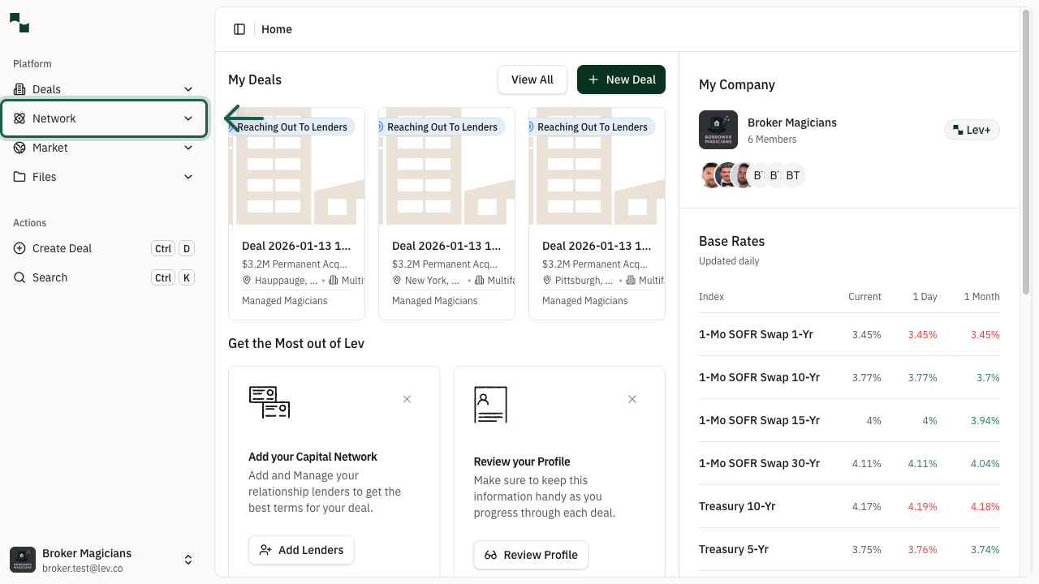This screenshot has width=1039, height=584.
Task: Click the View All button for My Deals
Action: [532, 79]
